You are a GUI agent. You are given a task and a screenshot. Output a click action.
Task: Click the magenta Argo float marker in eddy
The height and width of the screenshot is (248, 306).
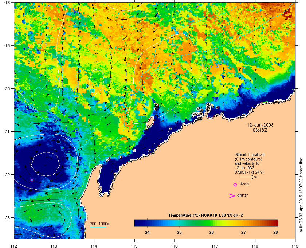pos(32,180)
